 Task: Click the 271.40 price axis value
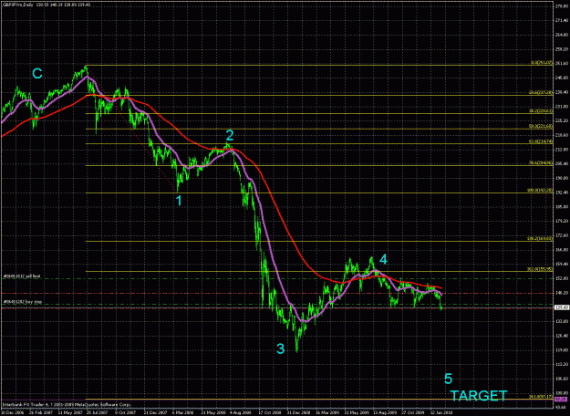[561, 21]
